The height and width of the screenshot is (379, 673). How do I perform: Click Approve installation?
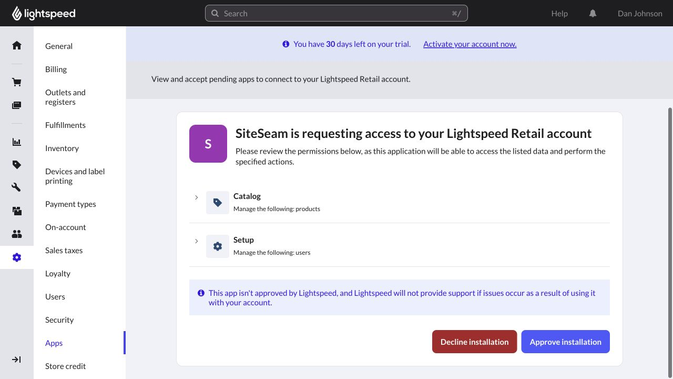pos(566,342)
